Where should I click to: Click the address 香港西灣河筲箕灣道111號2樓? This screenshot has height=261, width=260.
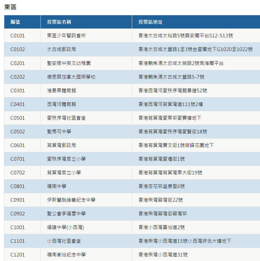(171, 104)
